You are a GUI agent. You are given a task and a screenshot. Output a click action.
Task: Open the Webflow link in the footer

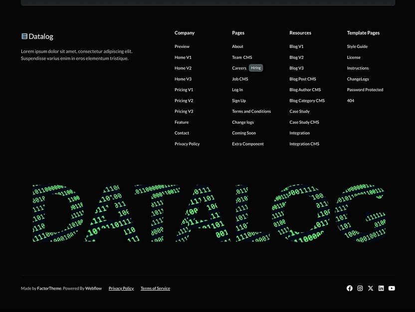[93, 288]
